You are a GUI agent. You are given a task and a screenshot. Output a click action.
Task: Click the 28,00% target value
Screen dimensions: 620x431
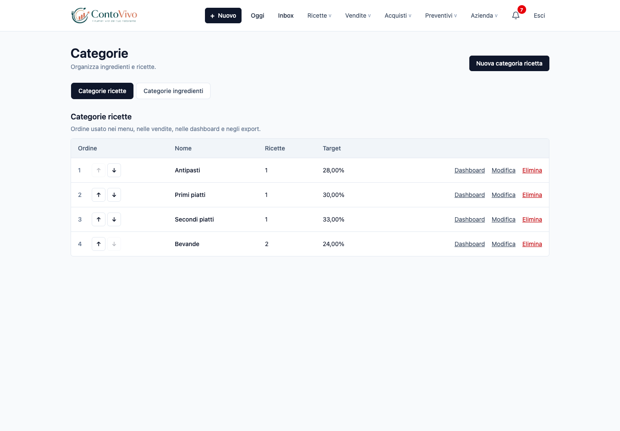coord(333,170)
